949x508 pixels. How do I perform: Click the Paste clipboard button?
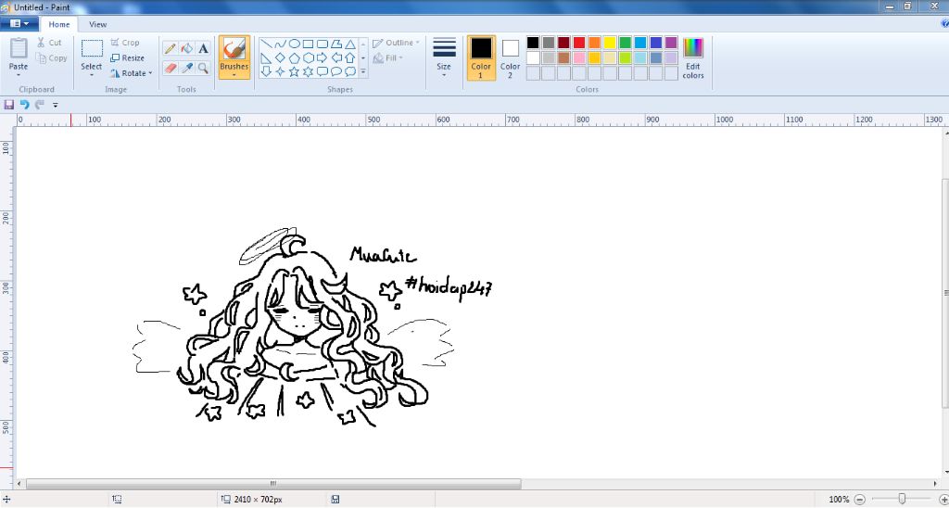[x=19, y=53]
